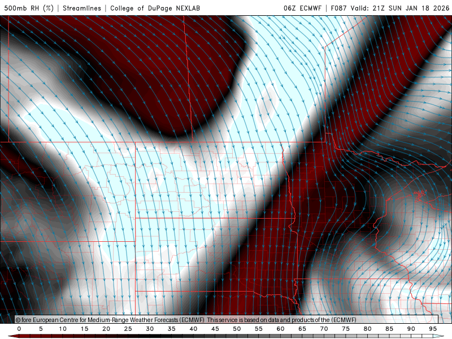
Task: Click the '10' label on the RH scale
Action: click(x=63, y=329)
